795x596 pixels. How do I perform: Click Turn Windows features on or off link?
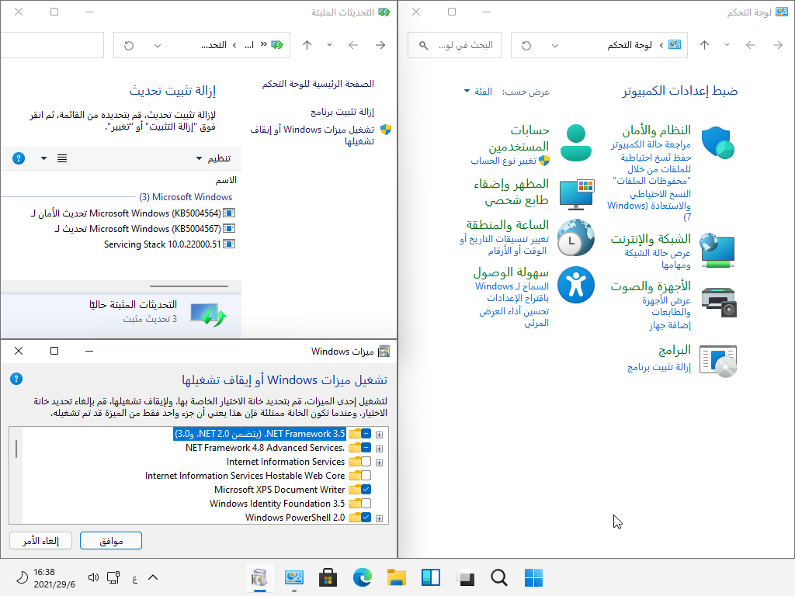coord(312,135)
